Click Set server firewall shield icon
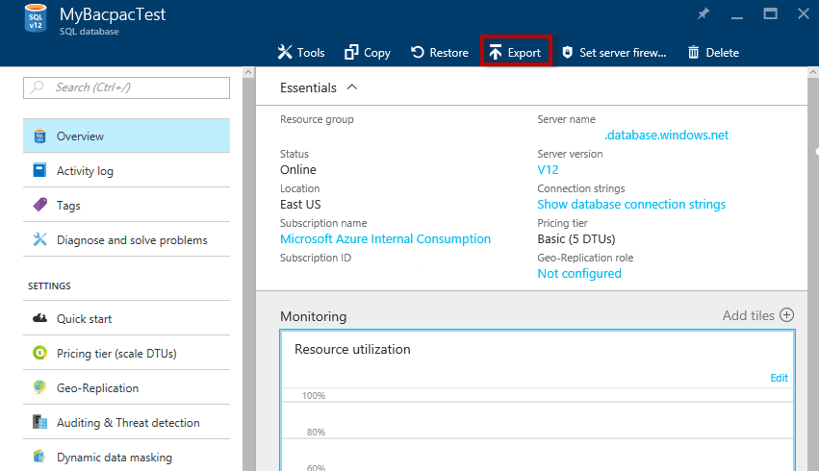This screenshot has height=471, width=819. tap(568, 52)
